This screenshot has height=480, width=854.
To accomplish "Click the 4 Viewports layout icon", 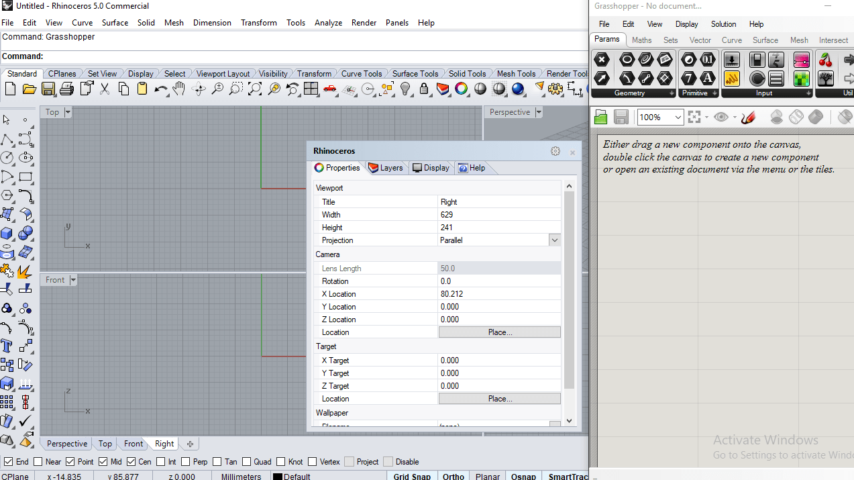I will click(311, 89).
